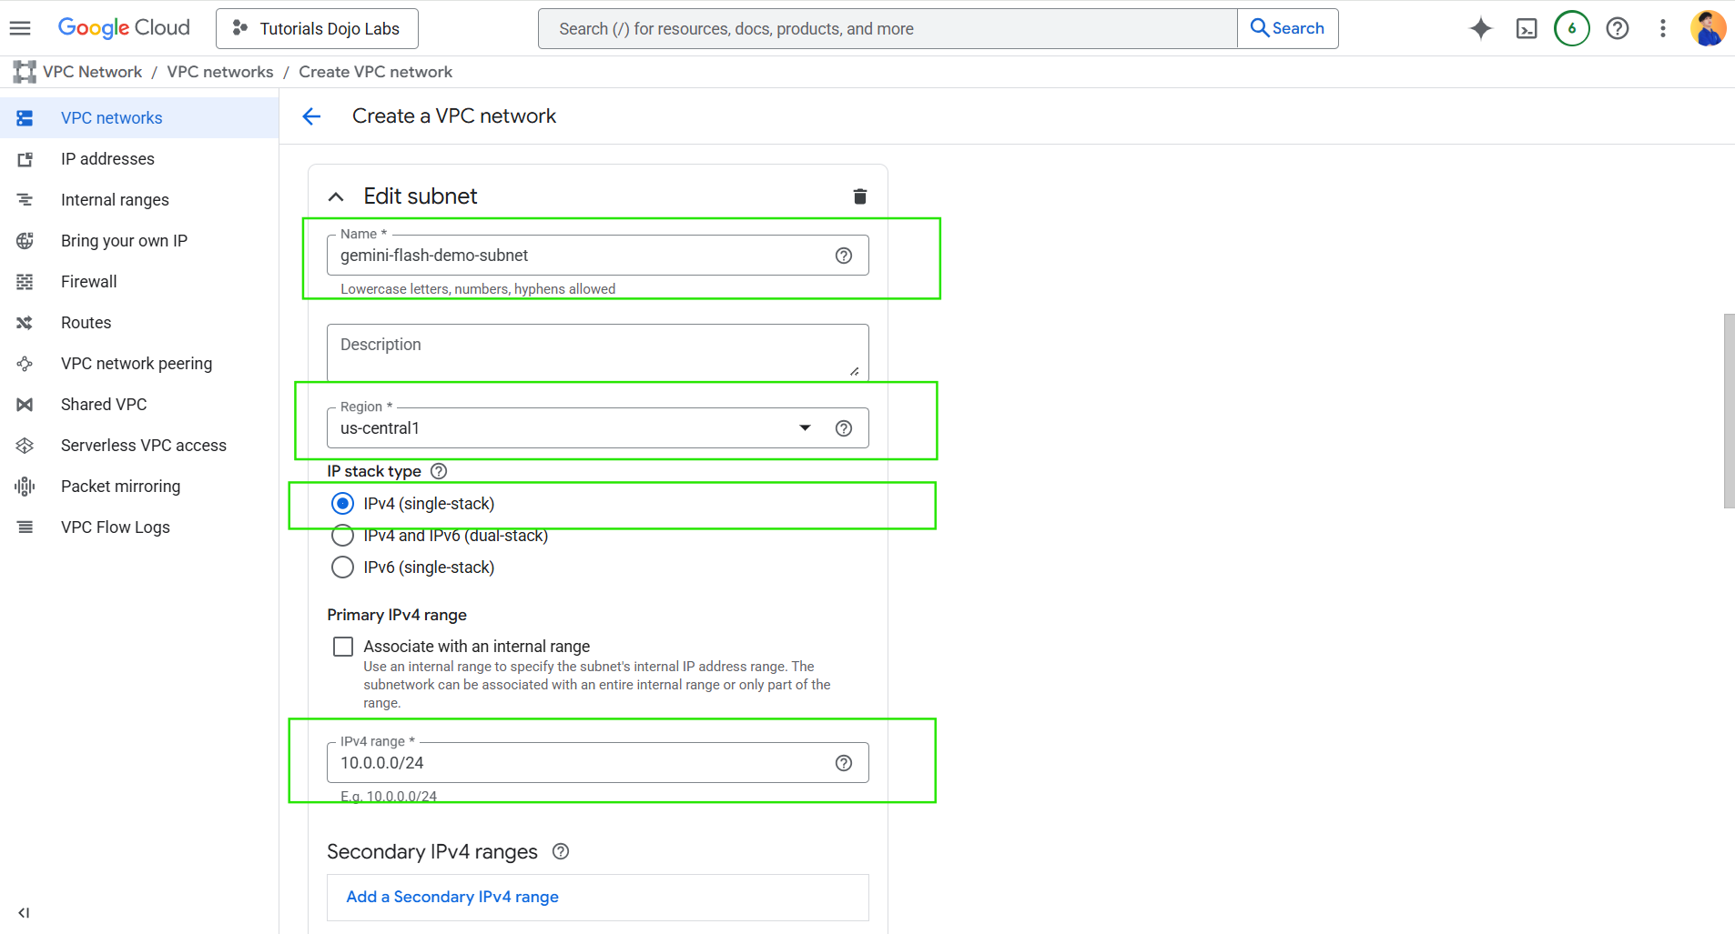This screenshot has height=934, width=1735.
Task: Select IPv6 (single-stack) radio button
Action: click(x=343, y=567)
